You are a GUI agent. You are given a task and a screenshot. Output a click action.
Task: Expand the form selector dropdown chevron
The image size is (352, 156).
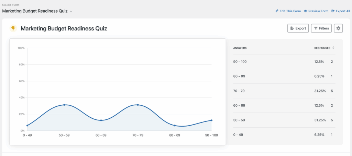71,11
